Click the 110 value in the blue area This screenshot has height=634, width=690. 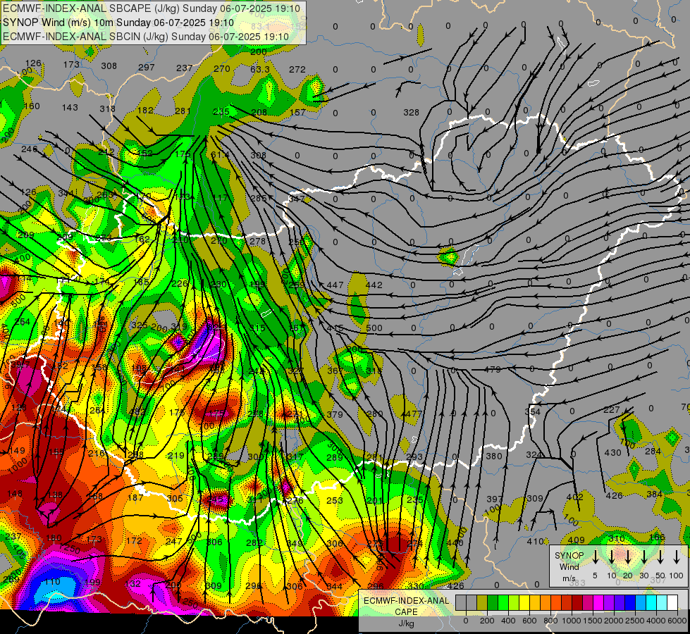tap(52, 582)
